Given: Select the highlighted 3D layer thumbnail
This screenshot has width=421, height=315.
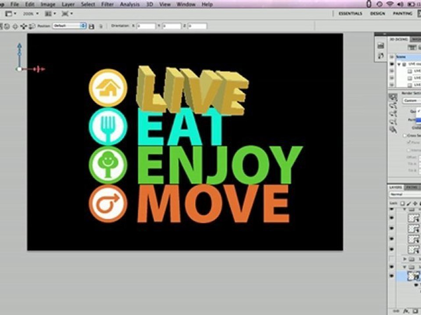Looking at the screenshot, I should [414, 276].
